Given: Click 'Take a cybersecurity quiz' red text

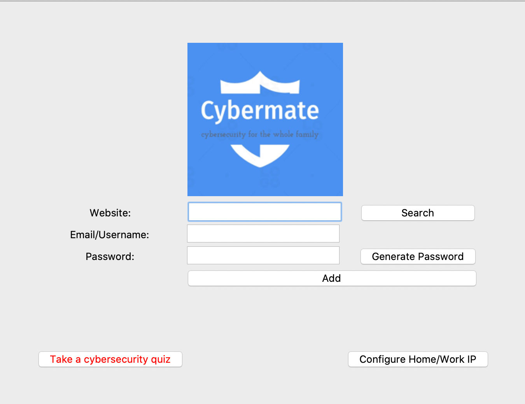Looking at the screenshot, I should (110, 359).
